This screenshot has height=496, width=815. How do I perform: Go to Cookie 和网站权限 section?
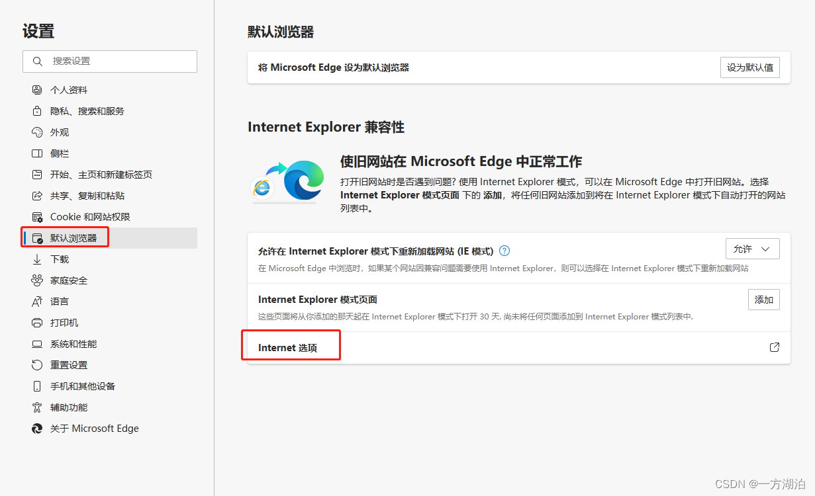[110, 217]
